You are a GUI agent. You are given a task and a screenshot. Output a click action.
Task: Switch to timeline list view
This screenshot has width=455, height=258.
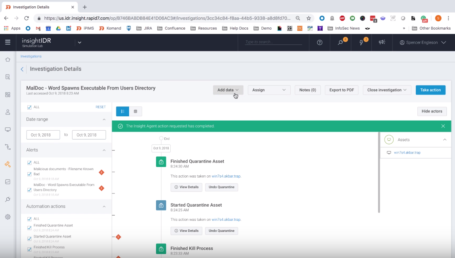coord(122,111)
